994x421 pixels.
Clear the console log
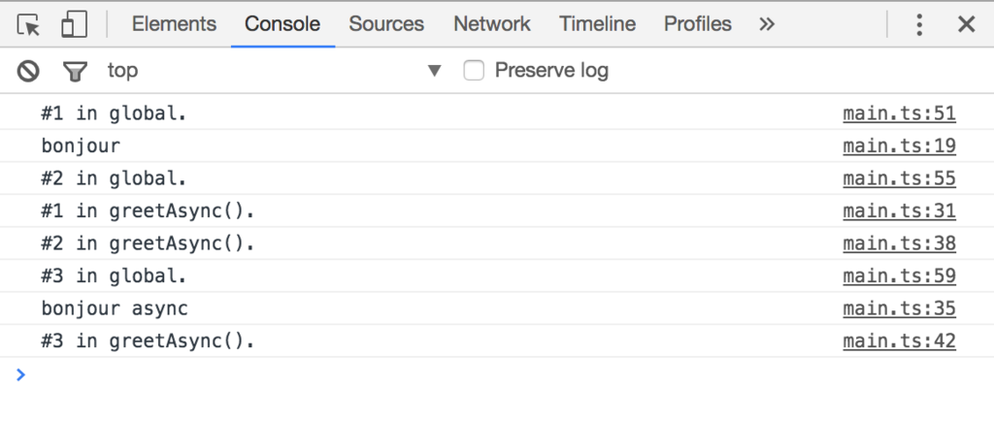(x=29, y=71)
